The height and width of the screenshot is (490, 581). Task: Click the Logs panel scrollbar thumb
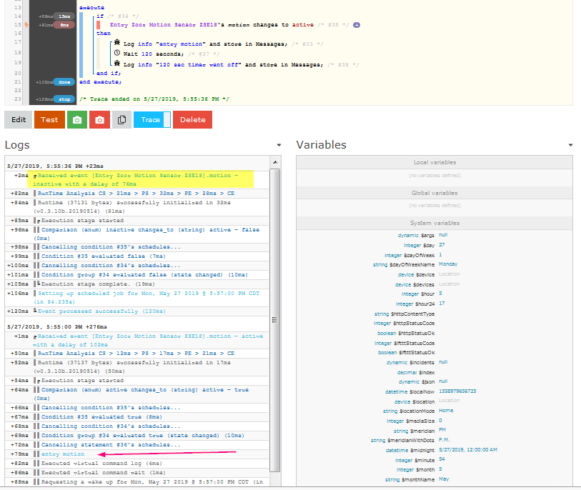coord(275,320)
